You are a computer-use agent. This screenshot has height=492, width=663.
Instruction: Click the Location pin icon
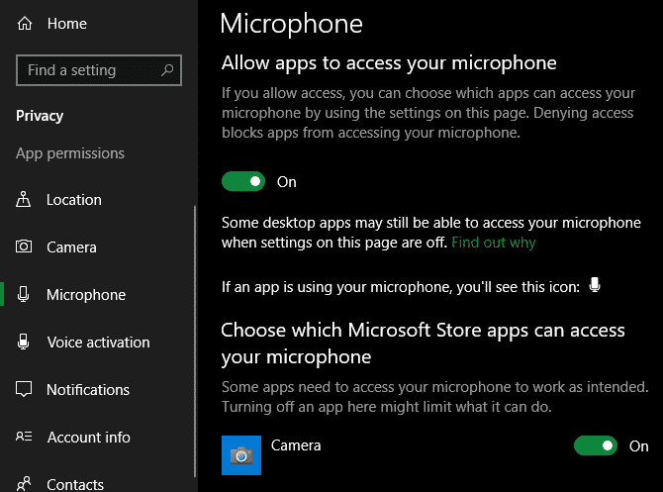(24, 199)
